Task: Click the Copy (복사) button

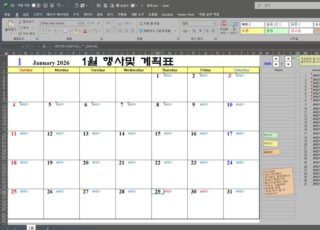Action: pos(24,28)
